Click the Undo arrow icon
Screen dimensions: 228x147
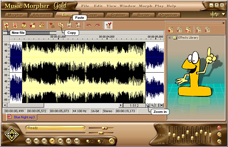click(89, 25)
